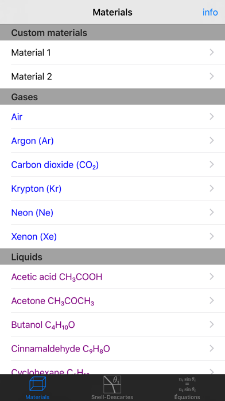Select Air from Gases list
225x401 pixels.
113,116
